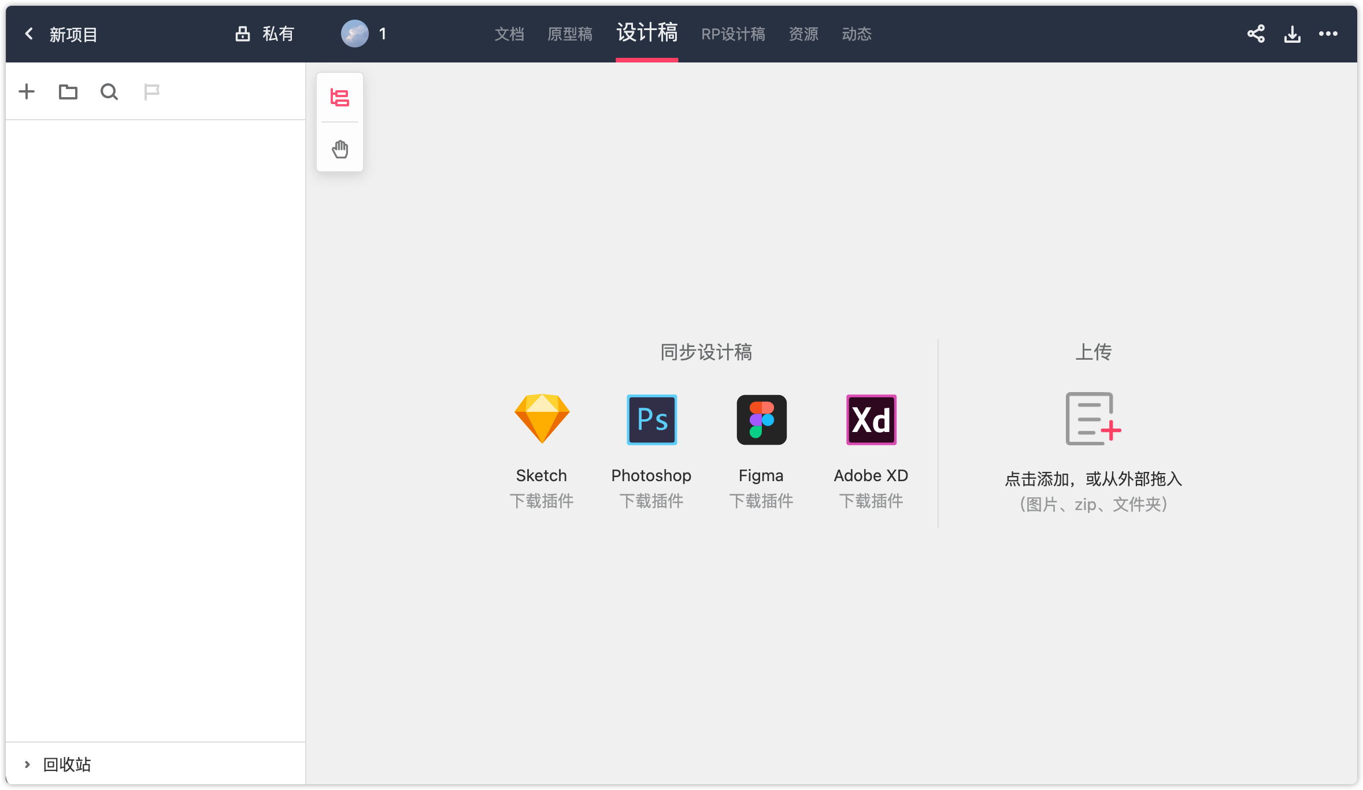The width and height of the screenshot is (1363, 790).
Task: Click the plus add icon
Action: [x=27, y=92]
